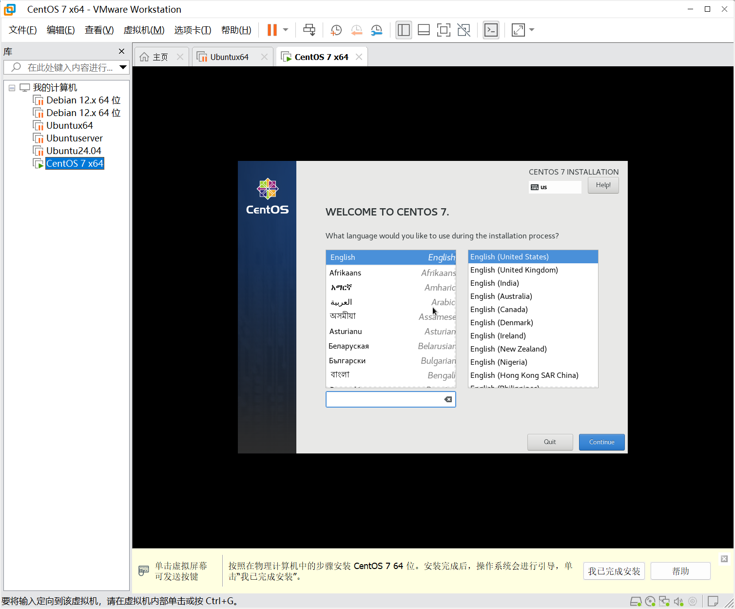Click the stretch guest display icon
The height and width of the screenshot is (609, 735).
click(518, 30)
